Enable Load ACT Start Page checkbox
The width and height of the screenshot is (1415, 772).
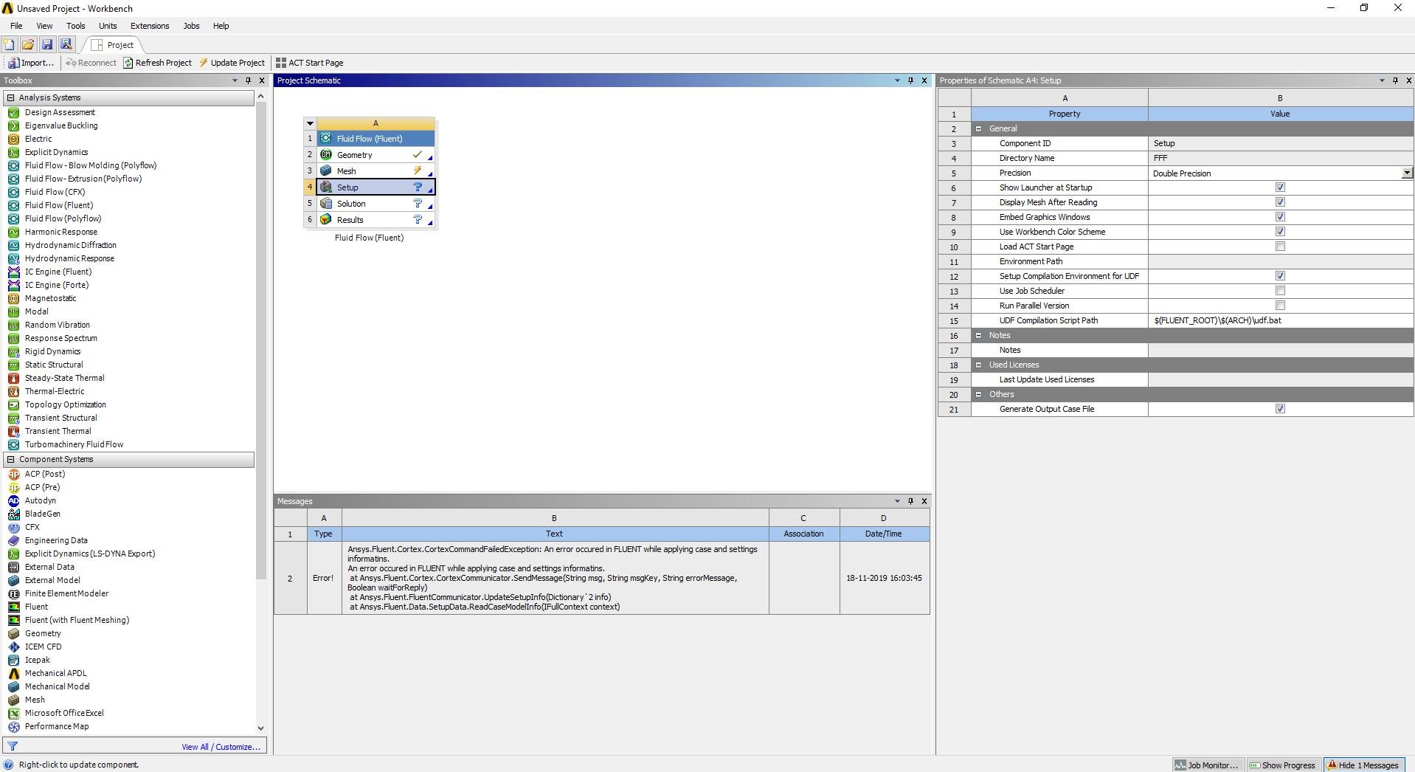1280,247
